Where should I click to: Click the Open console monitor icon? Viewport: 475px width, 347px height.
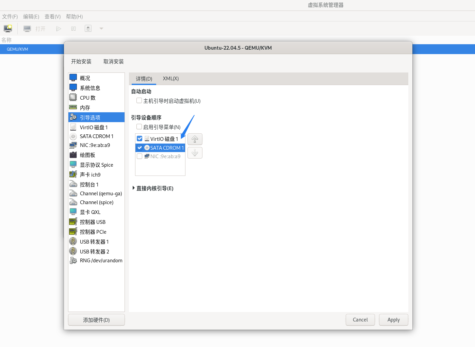tap(27, 29)
